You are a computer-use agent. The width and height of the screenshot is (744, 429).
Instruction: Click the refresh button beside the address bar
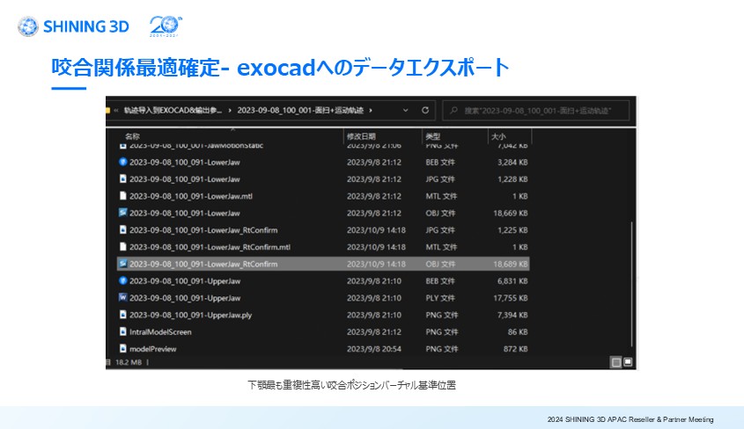(x=425, y=111)
